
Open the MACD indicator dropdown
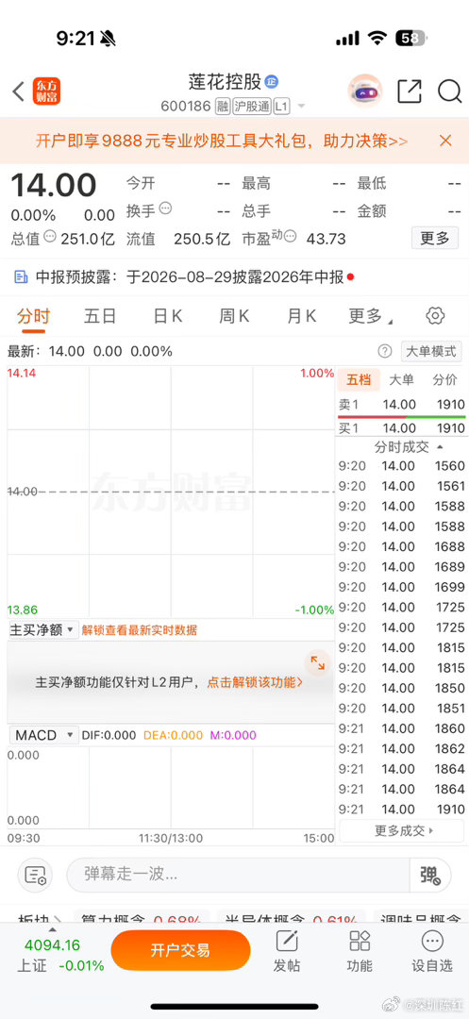click(42, 735)
